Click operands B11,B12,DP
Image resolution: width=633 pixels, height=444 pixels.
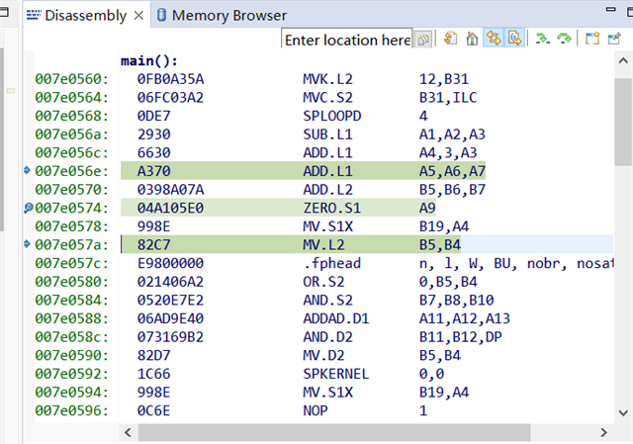pyautogui.click(x=460, y=337)
